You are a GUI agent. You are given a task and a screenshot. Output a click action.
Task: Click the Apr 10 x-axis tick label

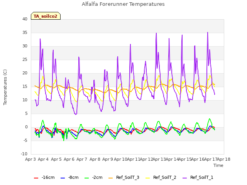click(x=120, y=159)
